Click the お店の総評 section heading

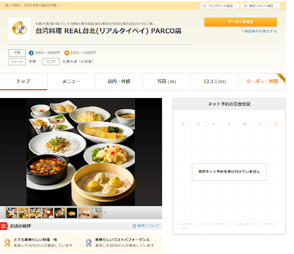coord(20,226)
